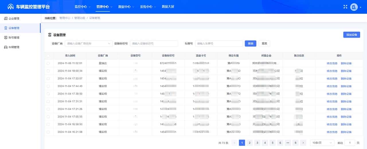
Task: Go to page 4 in pagination
Action: (265, 143)
